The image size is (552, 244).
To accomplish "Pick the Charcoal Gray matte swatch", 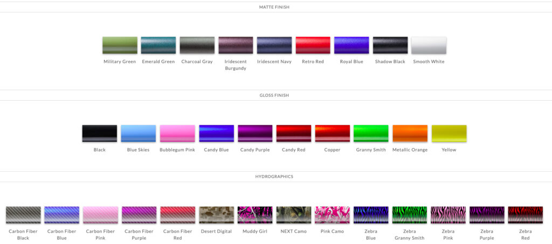I will [x=197, y=45].
